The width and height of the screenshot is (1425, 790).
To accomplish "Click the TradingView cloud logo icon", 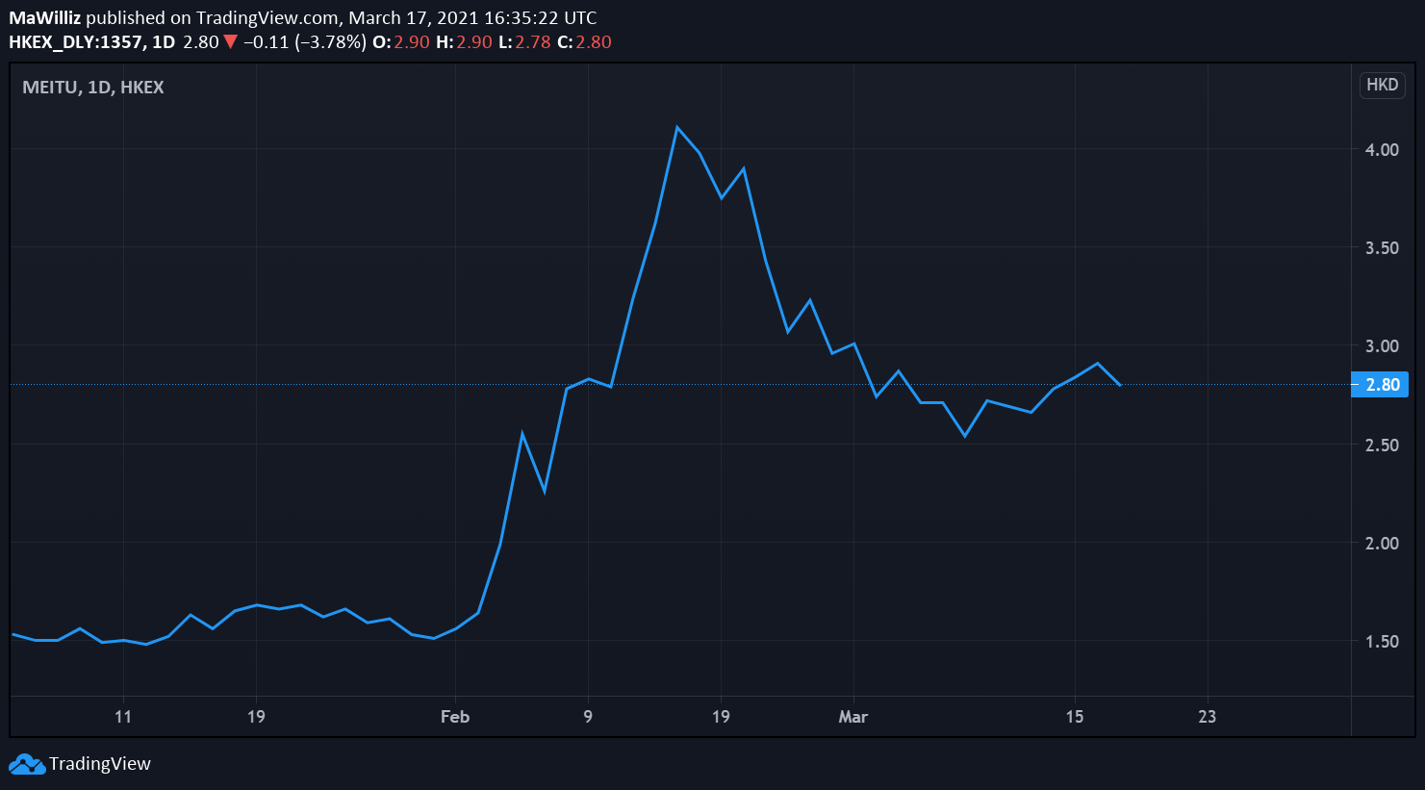I will pyautogui.click(x=27, y=764).
